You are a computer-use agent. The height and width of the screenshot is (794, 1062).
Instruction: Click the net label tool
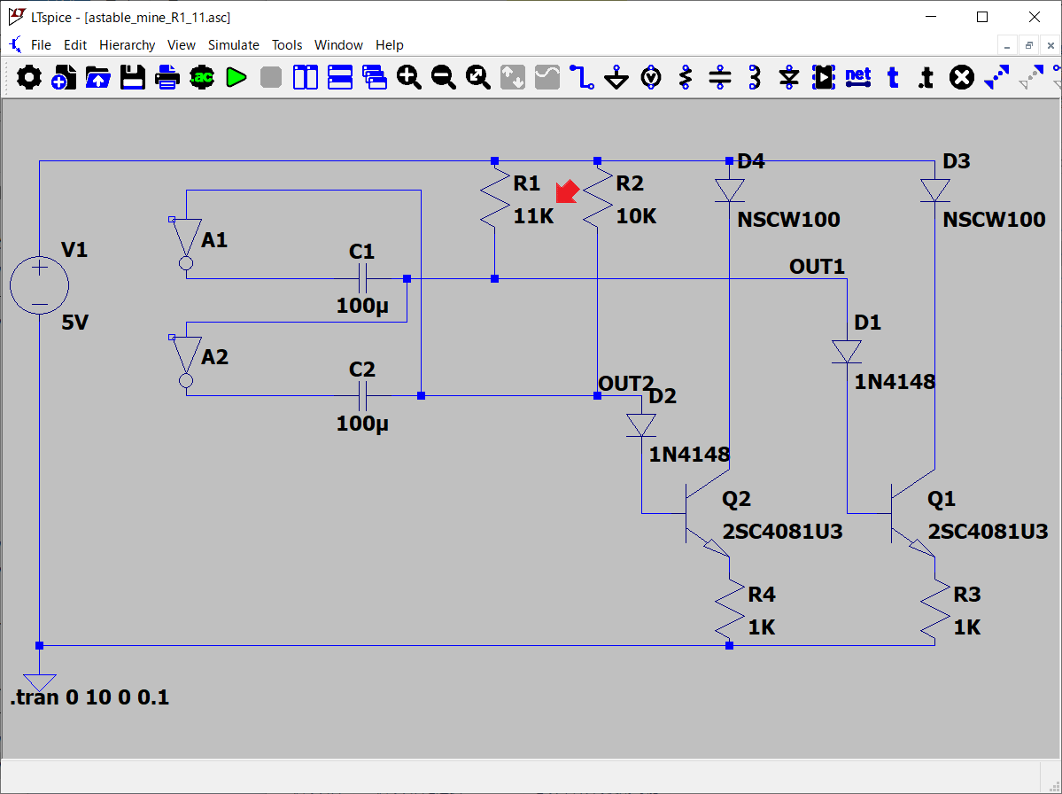tap(857, 77)
